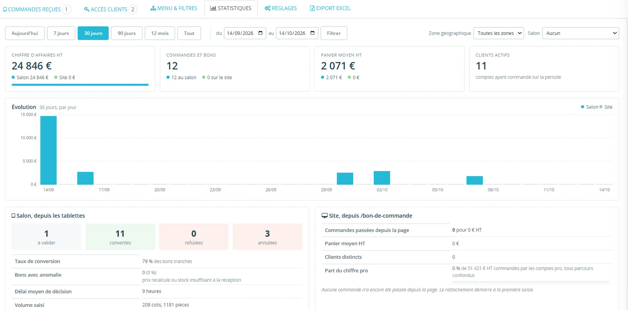Click the gears icon before Réglages
628x310 pixels.
coord(268,8)
